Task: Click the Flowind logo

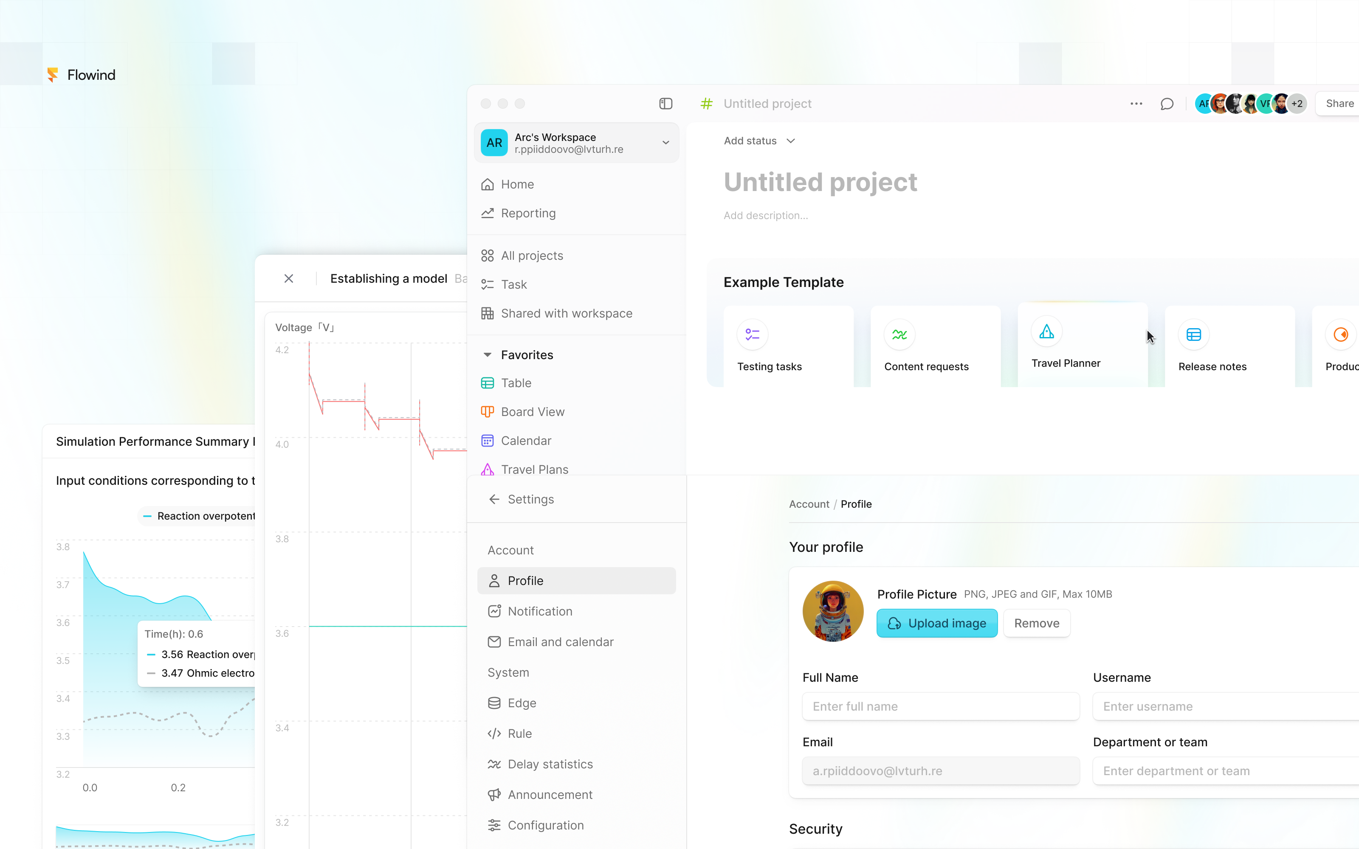Action: (x=81, y=75)
